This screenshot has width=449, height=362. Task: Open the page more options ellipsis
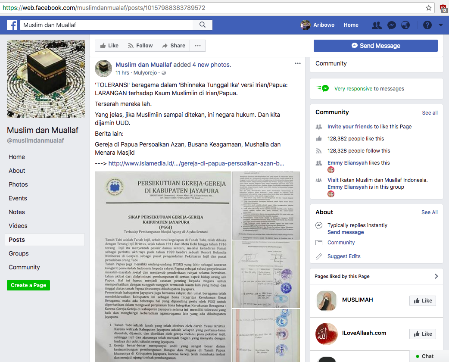(198, 46)
